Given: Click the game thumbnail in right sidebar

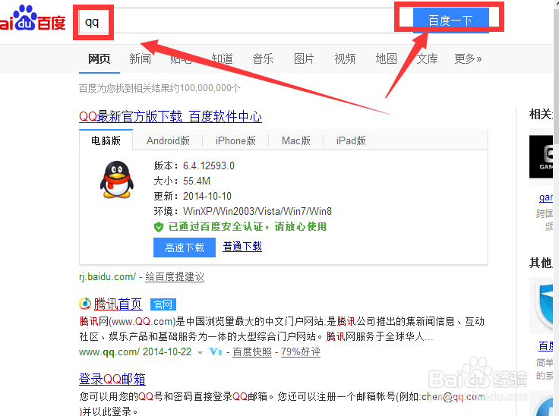Looking at the screenshot, I should click(x=542, y=157).
